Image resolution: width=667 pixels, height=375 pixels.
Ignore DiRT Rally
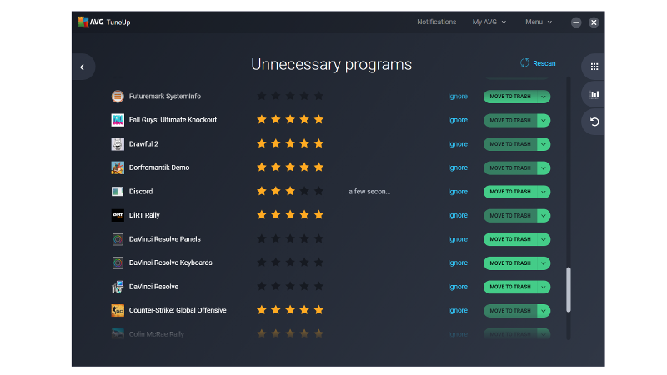click(458, 215)
